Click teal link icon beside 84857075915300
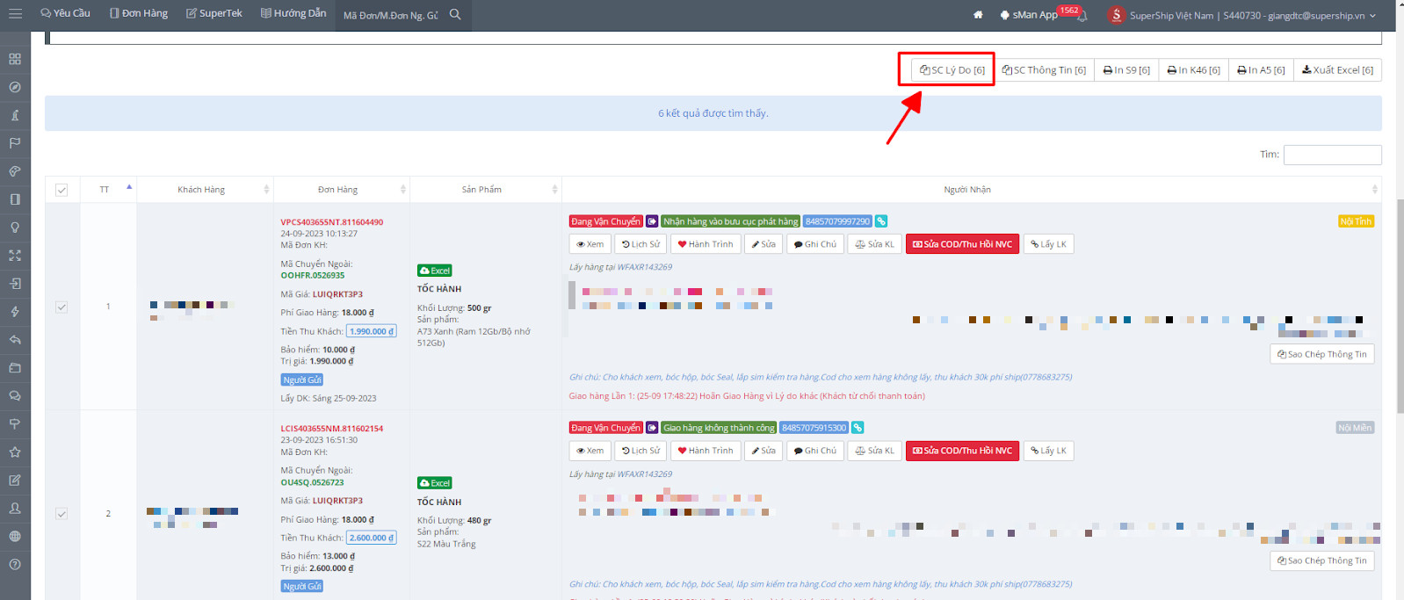Viewport: 1404px width, 600px height. point(858,428)
